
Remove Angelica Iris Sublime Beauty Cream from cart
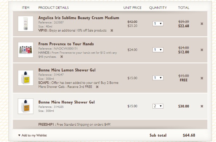[x=202, y=24]
